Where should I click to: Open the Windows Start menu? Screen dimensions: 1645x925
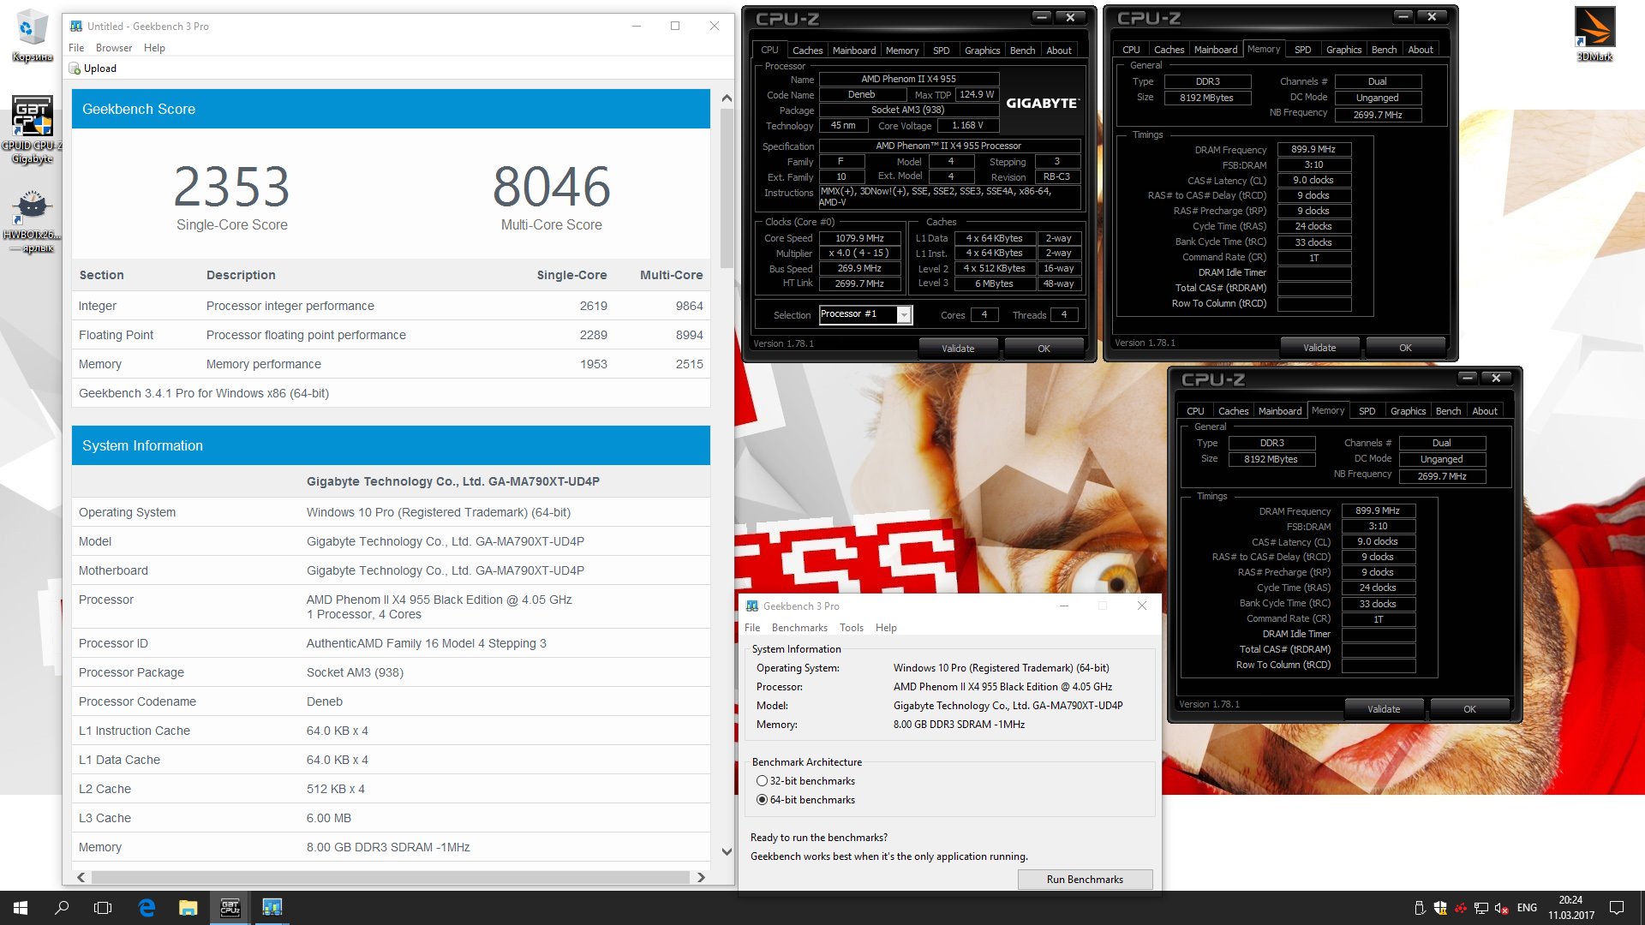click(x=21, y=908)
